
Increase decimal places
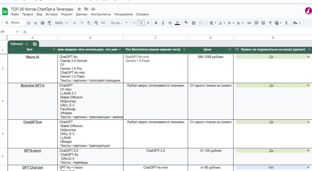(96, 23)
